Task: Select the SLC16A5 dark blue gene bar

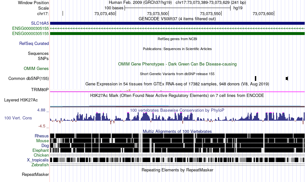Action: click(178, 23)
